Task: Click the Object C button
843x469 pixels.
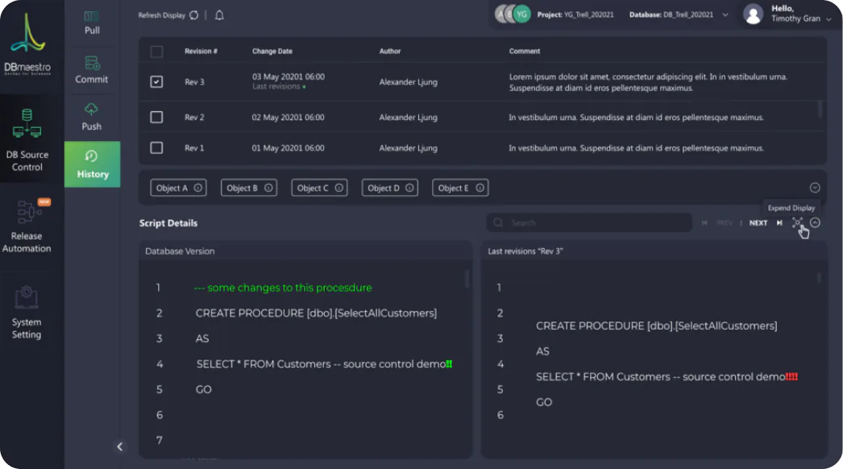Action: point(319,188)
